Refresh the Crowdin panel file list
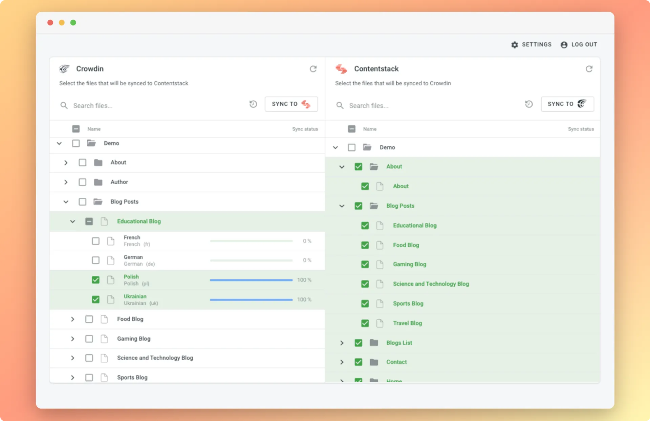 click(313, 69)
